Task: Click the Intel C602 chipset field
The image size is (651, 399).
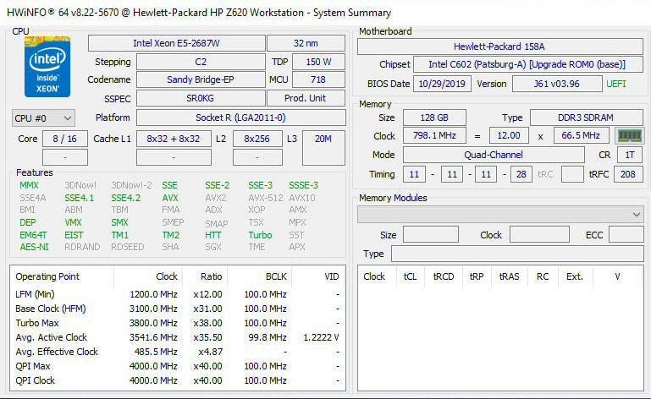Action: pos(524,64)
